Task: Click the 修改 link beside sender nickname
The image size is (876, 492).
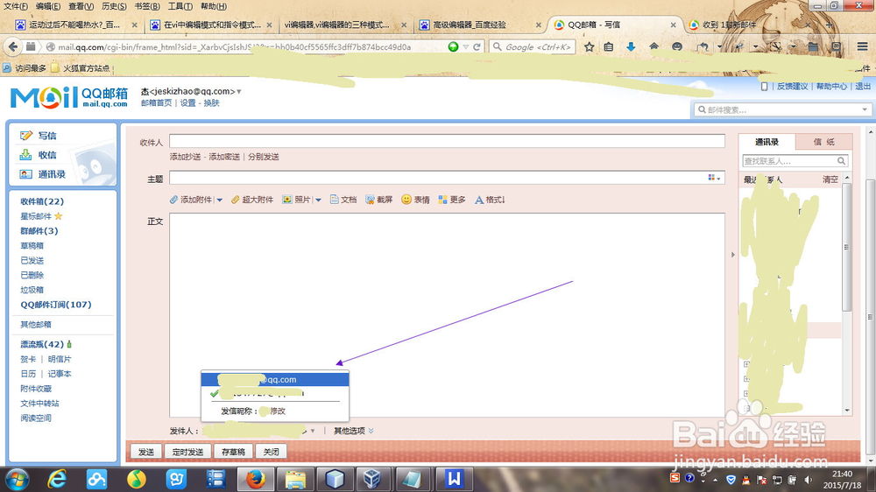Action: (x=278, y=411)
